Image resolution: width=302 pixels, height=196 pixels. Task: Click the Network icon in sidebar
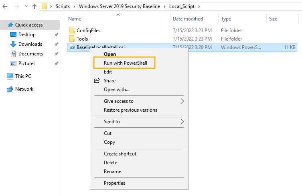pos(10,89)
